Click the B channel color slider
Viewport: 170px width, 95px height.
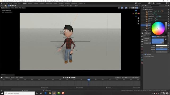tap(158, 43)
